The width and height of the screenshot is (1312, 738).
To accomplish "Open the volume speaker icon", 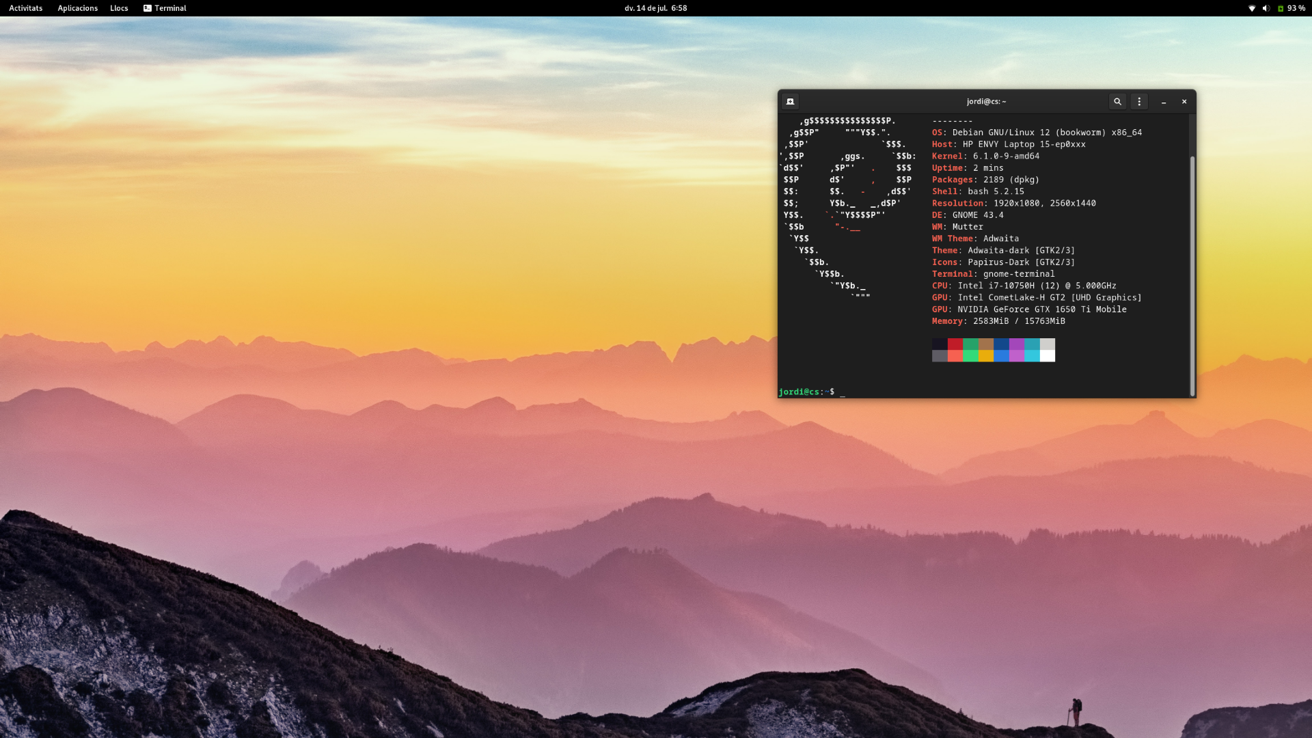I will tap(1266, 8).
